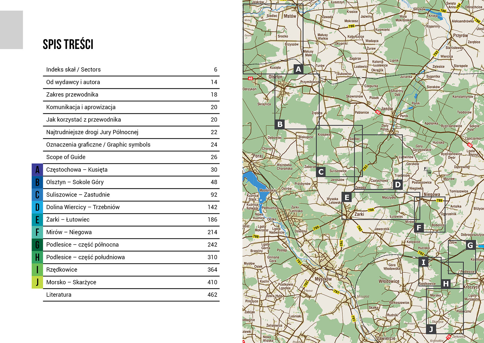484x343 pixels.
Task: Select the 'Od wydawcy i autora' row
Action: (x=131, y=82)
